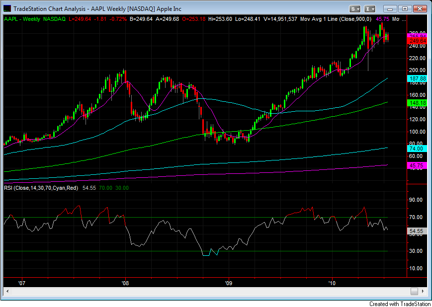Viewport: 432px width, 307px height.
Task: Click the '70.00' RSI axis label
Action: [x=416, y=217]
